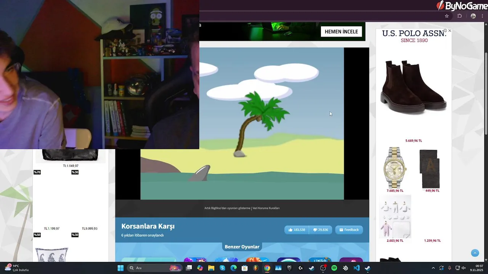The image size is (488, 274).
Task: Open Skype from the taskbar
Action: 222,268
